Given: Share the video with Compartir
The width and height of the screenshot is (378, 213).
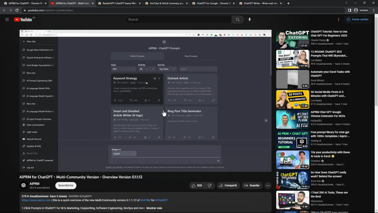Looking at the screenshot, I should coord(228,185).
